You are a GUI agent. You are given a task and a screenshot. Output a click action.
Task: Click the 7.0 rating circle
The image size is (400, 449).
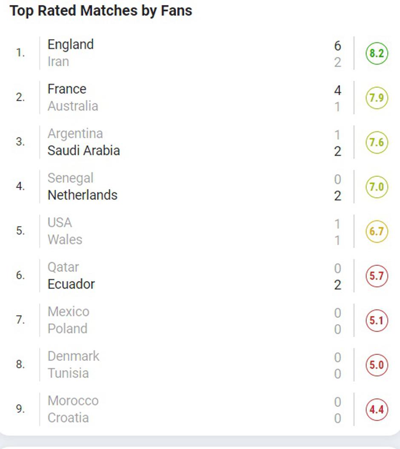(x=377, y=187)
